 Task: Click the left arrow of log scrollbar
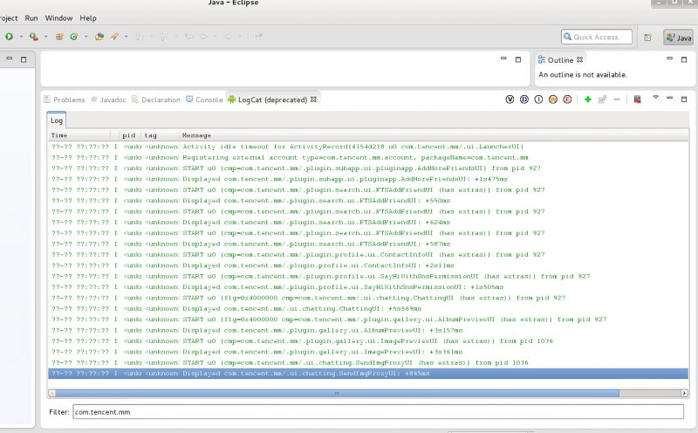pos(52,393)
